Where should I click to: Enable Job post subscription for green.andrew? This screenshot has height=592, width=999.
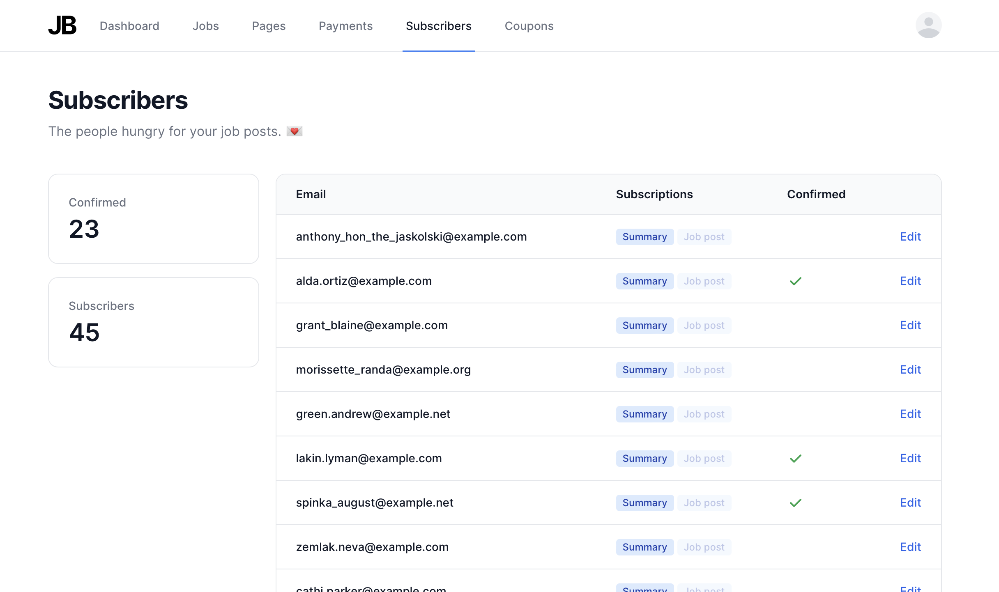704,414
